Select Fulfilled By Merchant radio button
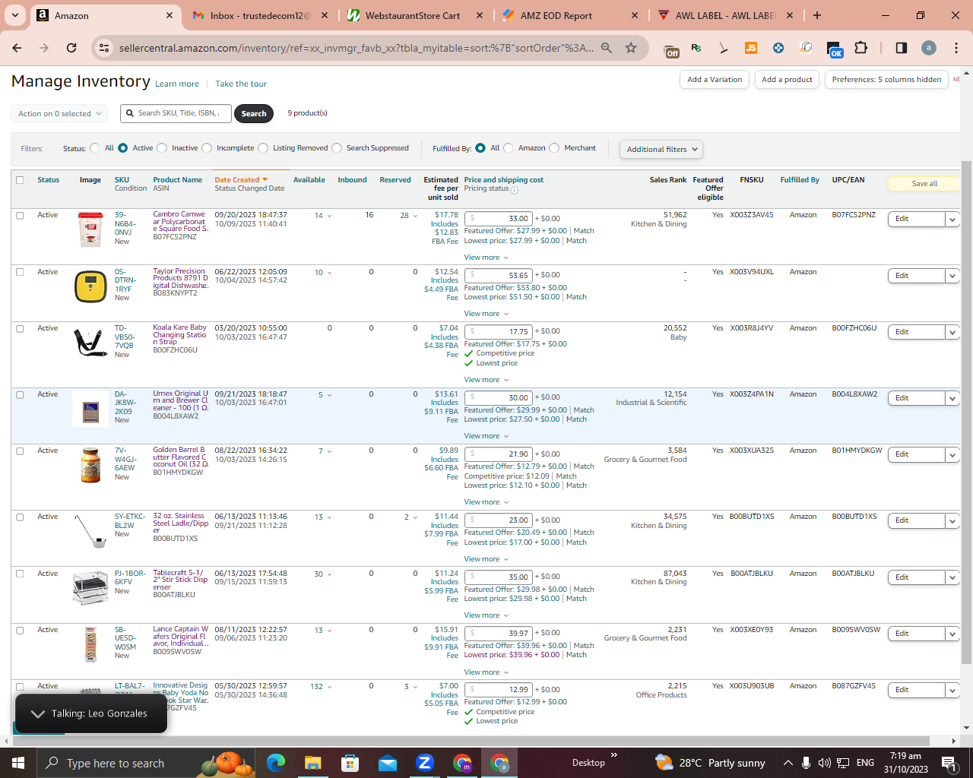 click(554, 148)
